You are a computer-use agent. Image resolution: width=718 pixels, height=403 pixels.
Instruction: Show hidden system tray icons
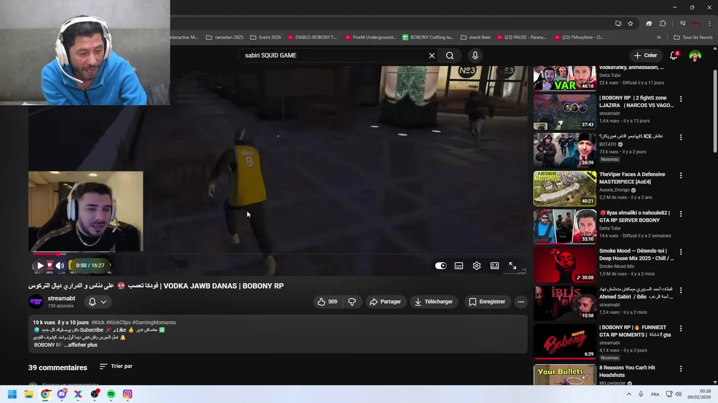point(628,394)
